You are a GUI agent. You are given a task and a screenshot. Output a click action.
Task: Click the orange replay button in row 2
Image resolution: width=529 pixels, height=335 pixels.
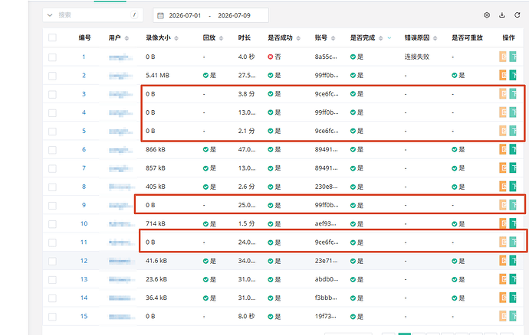click(503, 75)
